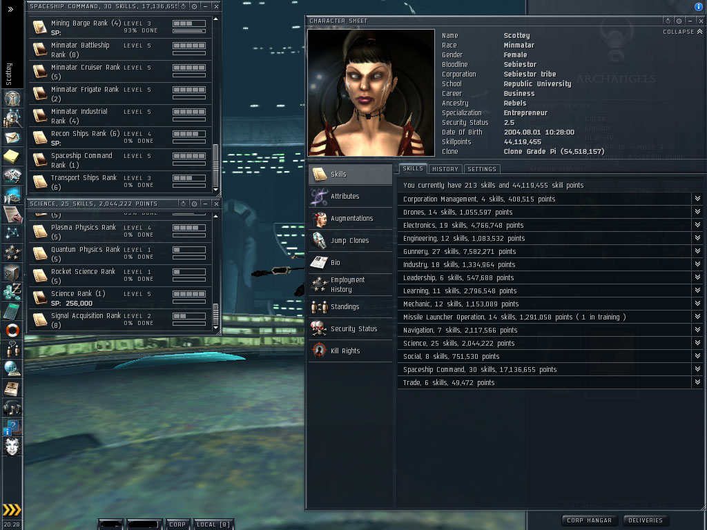Open Character Sheet from the Vitruvian sidebar icon
The width and height of the screenshot is (707, 530).
click(x=12, y=98)
